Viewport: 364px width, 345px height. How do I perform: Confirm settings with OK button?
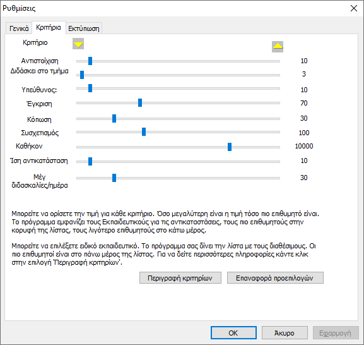tap(234, 333)
